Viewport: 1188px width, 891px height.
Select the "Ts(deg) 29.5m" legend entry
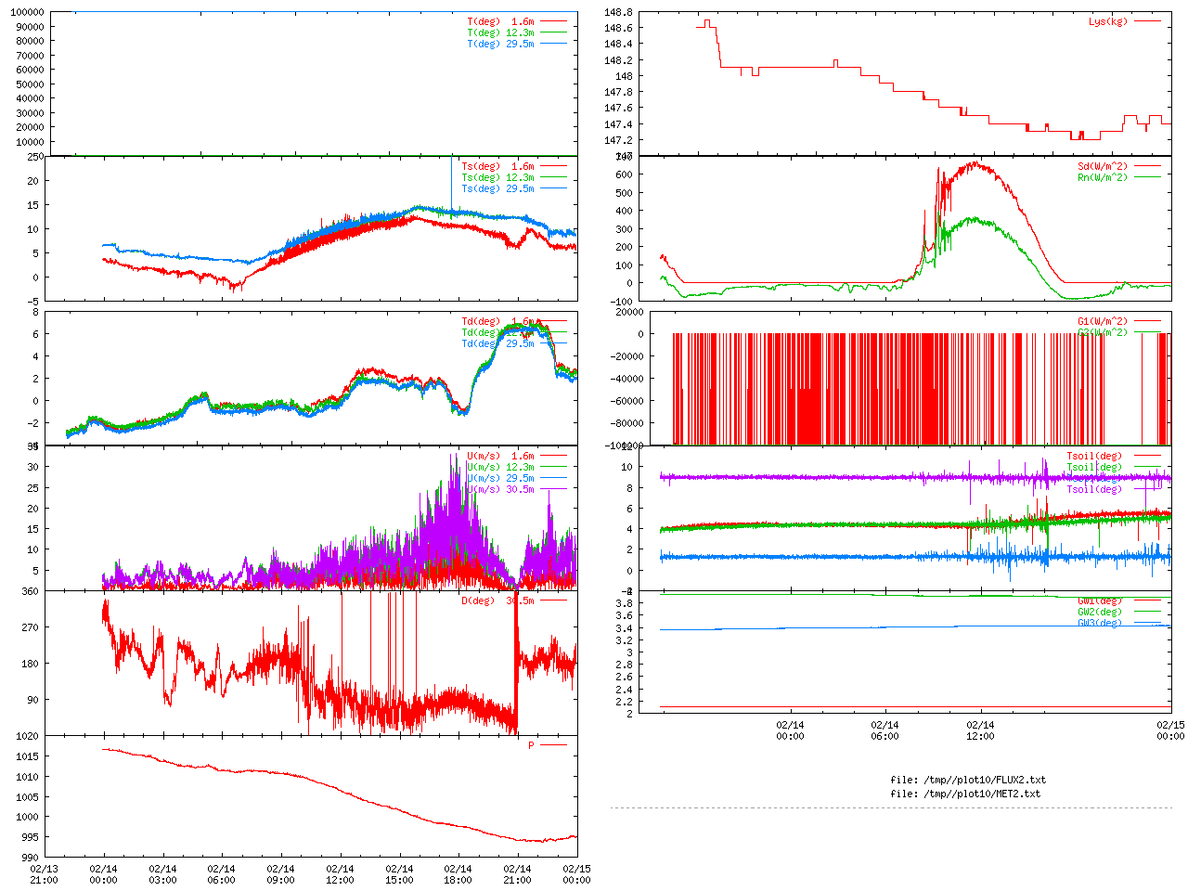[498, 189]
